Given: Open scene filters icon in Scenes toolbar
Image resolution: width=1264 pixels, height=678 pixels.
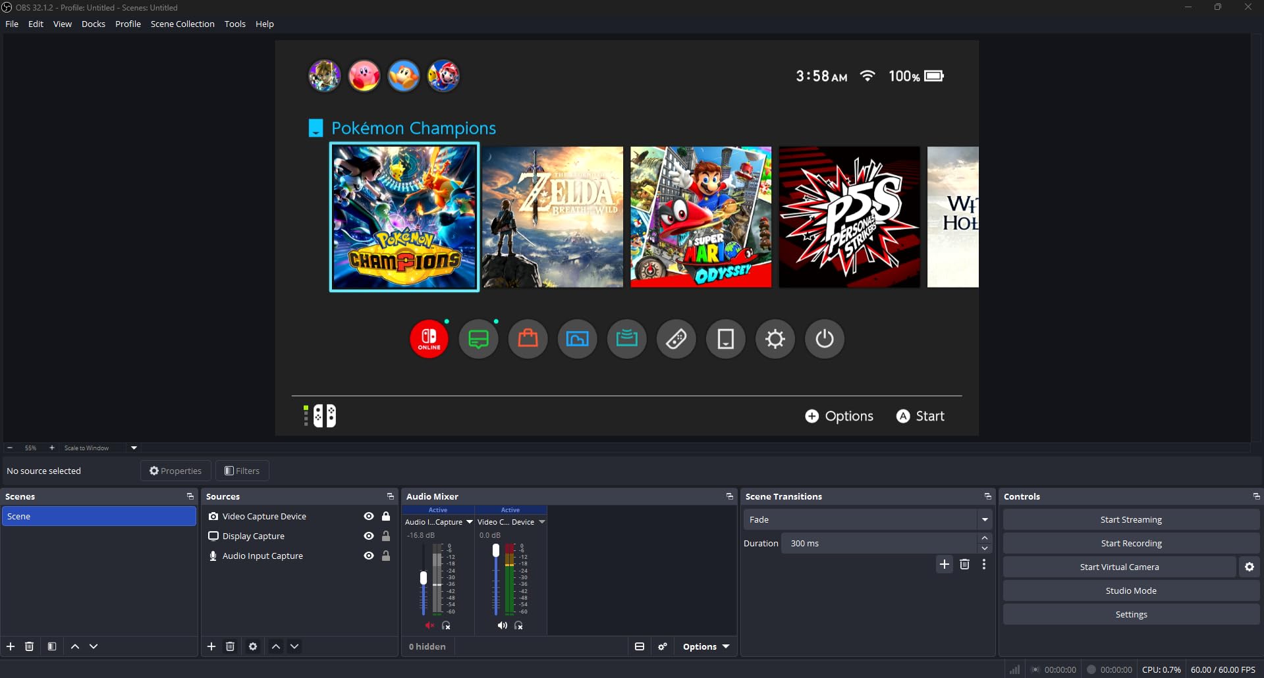Looking at the screenshot, I should [x=52, y=646].
